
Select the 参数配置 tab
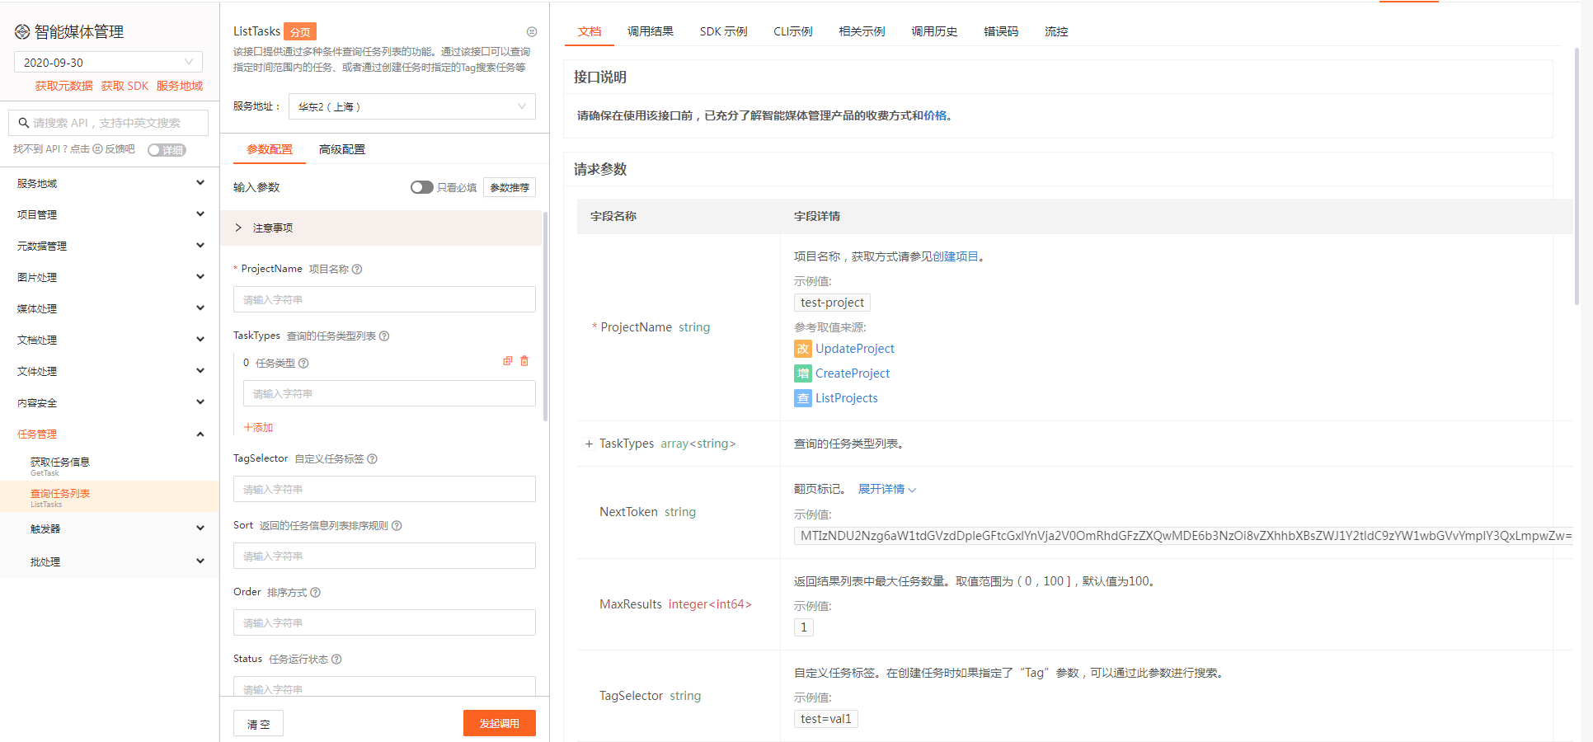(x=270, y=149)
